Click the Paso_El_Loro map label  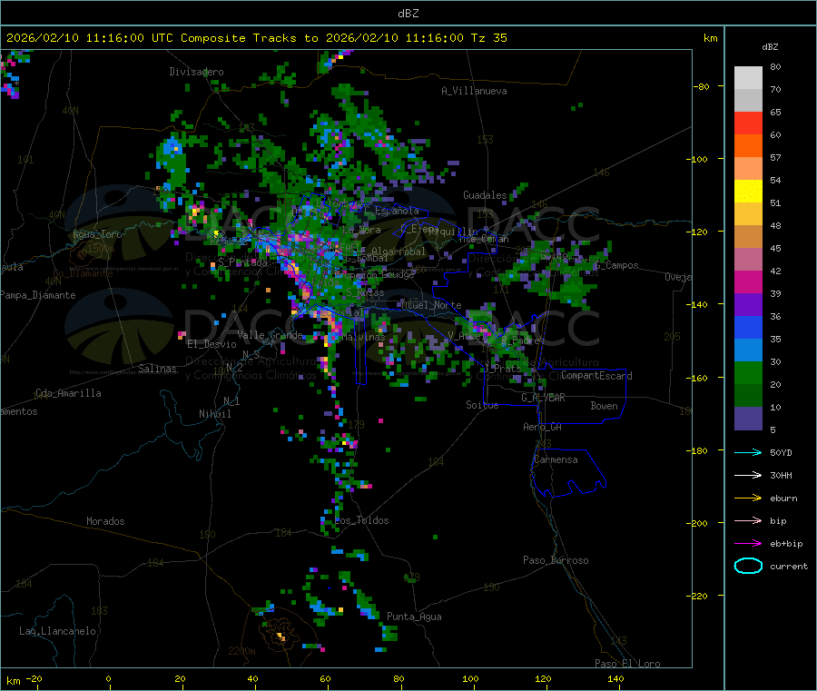627,664
